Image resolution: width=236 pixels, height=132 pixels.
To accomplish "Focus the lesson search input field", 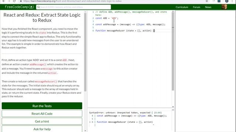I will pos(73,7).
